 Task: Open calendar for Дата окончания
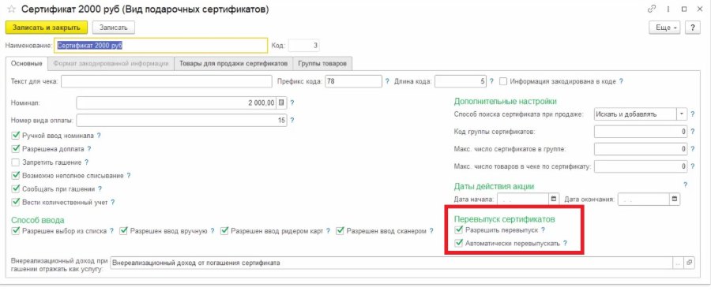675,199
